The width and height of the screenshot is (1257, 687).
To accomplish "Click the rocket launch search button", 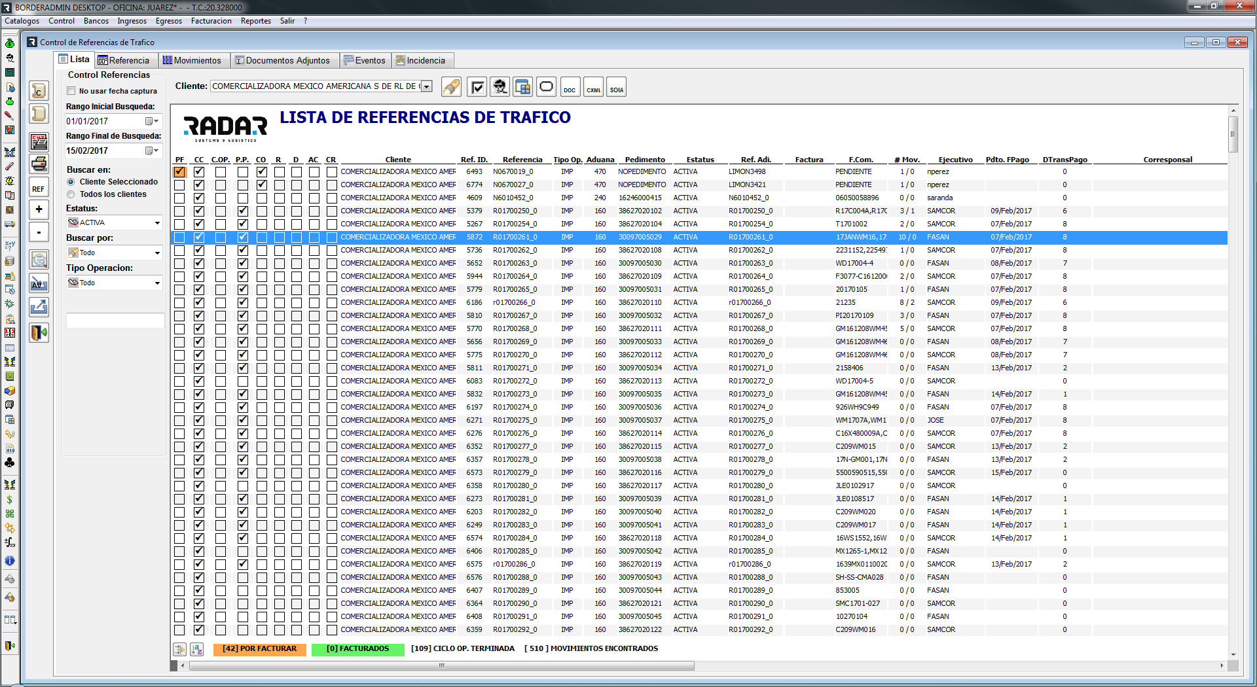I will (451, 87).
